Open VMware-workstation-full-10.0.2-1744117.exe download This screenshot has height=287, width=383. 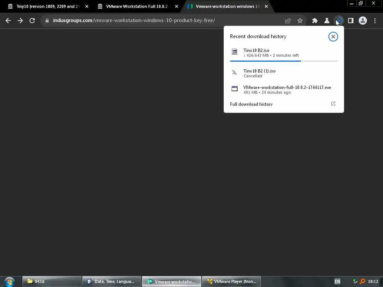click(284, 90)
